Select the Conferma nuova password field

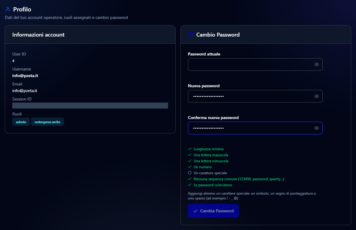point(255,128)
